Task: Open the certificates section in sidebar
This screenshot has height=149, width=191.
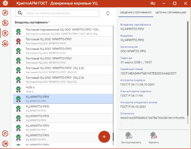Action: coord(5,33)
